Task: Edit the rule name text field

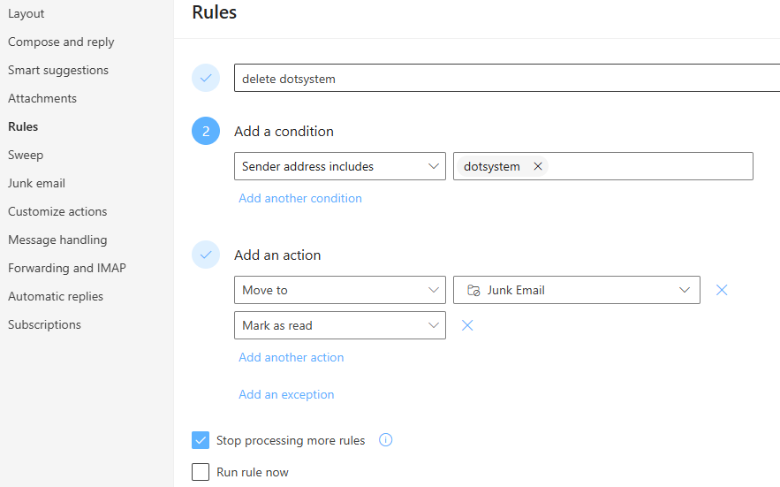Action: point(507,79)
